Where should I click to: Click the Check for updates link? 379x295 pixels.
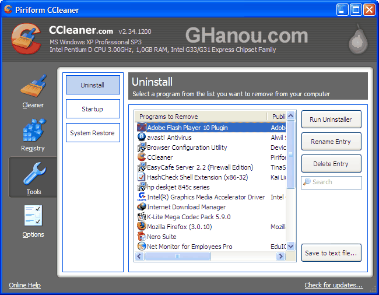point(334,285)
